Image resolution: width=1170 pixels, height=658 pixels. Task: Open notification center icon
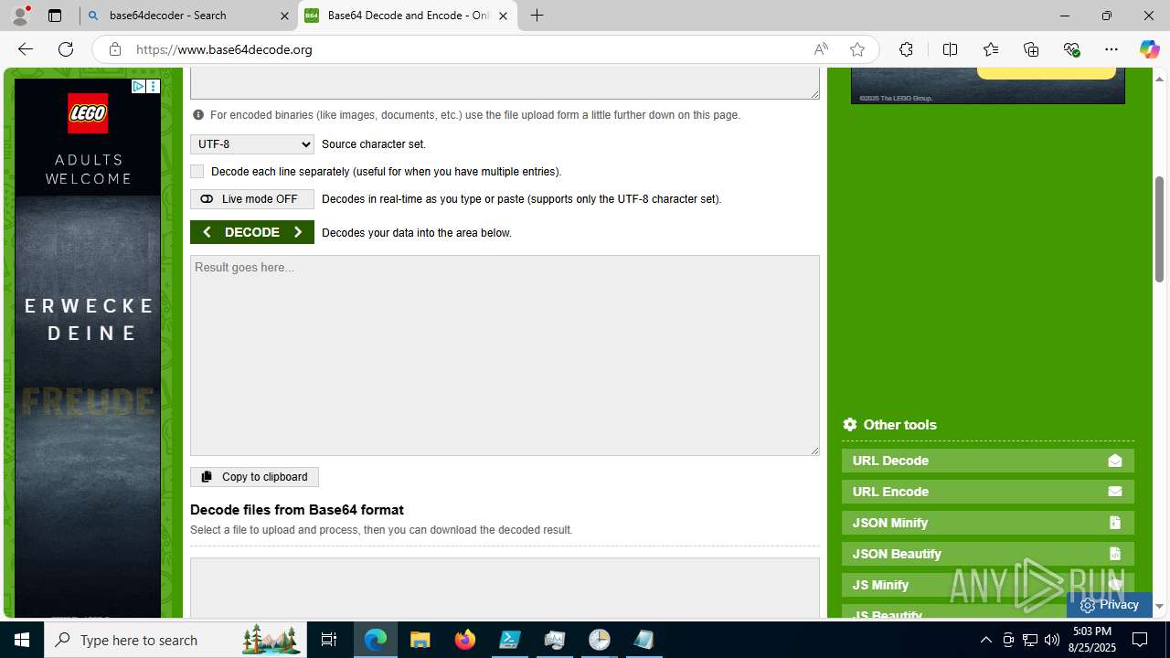pos(1140,640)
